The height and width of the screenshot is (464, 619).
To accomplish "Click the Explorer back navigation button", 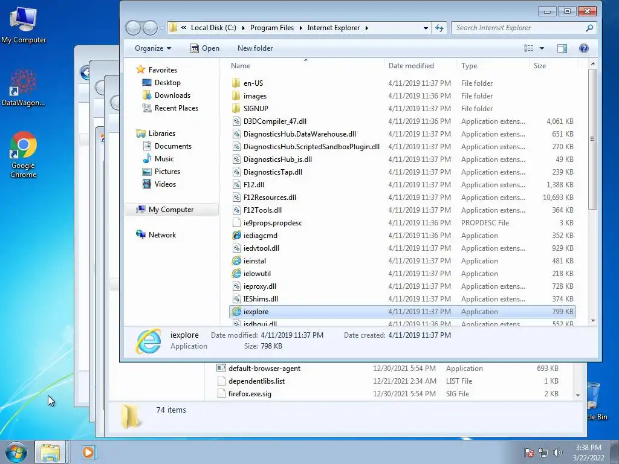I will (134, 28).
